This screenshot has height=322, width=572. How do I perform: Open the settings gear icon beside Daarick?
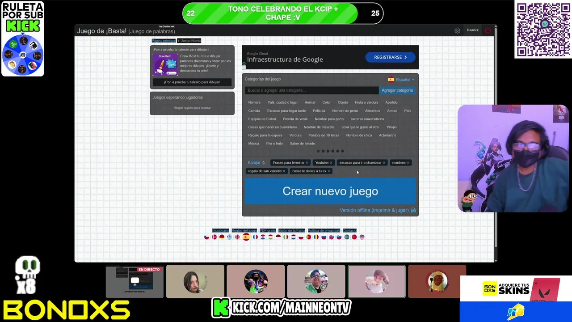coord(457,30)
